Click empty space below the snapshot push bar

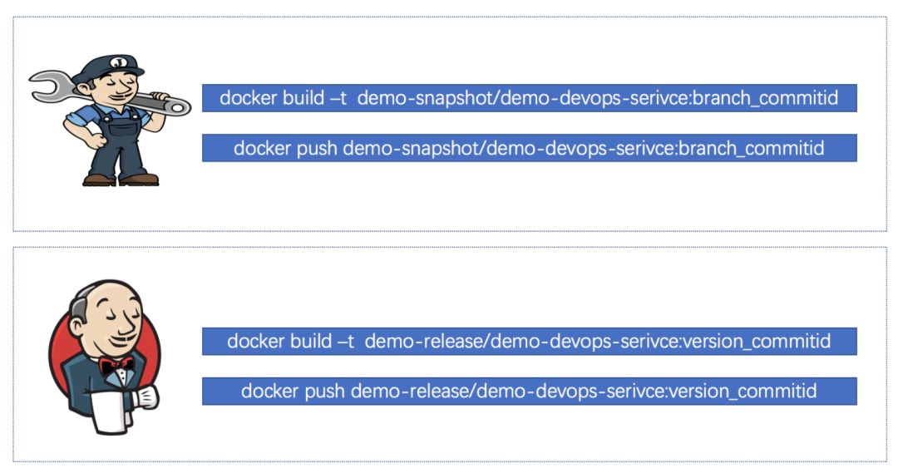(x=529, y=195)
